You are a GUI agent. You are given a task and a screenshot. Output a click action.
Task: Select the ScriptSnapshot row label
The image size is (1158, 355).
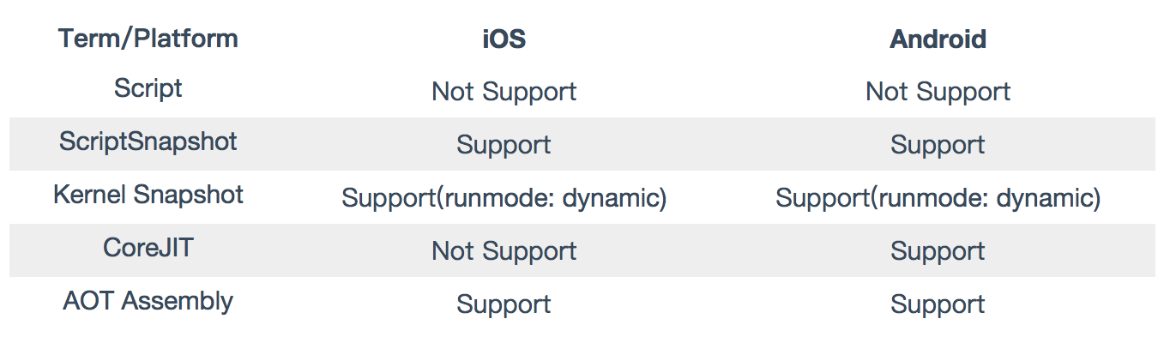point(148,141)
